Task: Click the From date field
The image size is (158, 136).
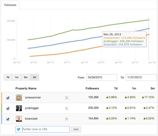Action: click(x=102, y=77)
